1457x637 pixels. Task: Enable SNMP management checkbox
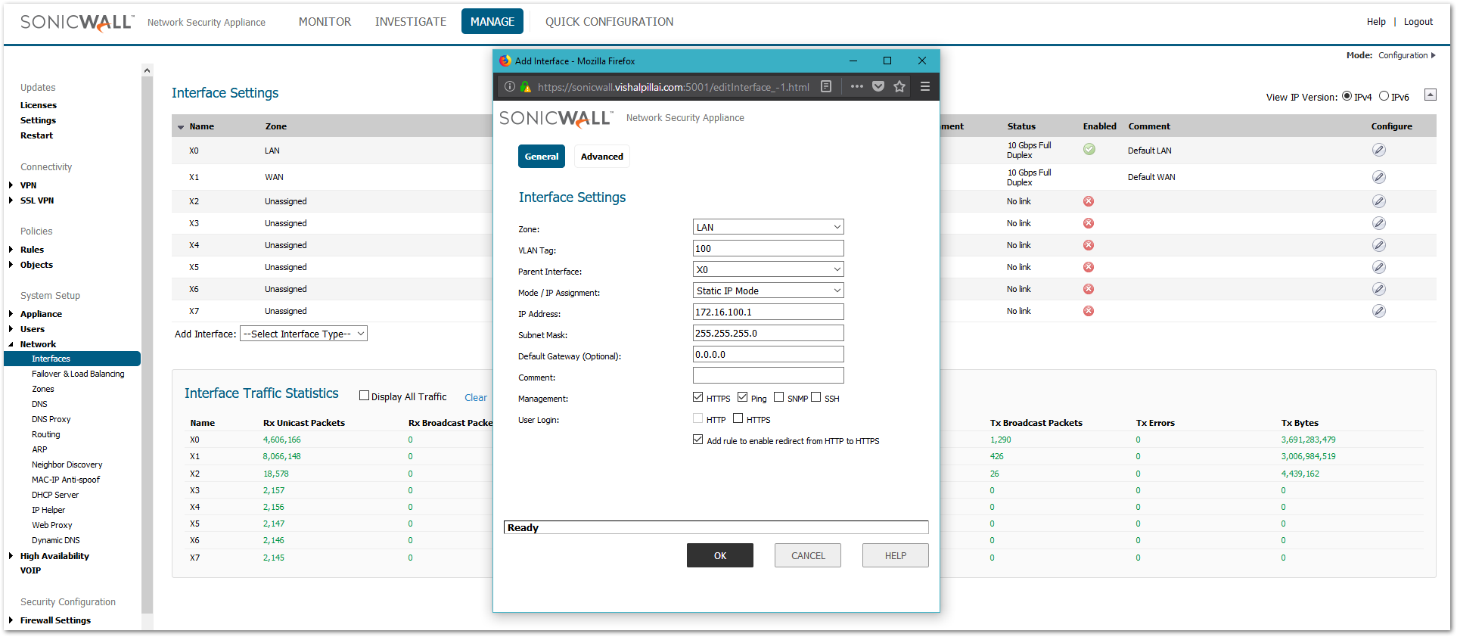coord(778,397)
